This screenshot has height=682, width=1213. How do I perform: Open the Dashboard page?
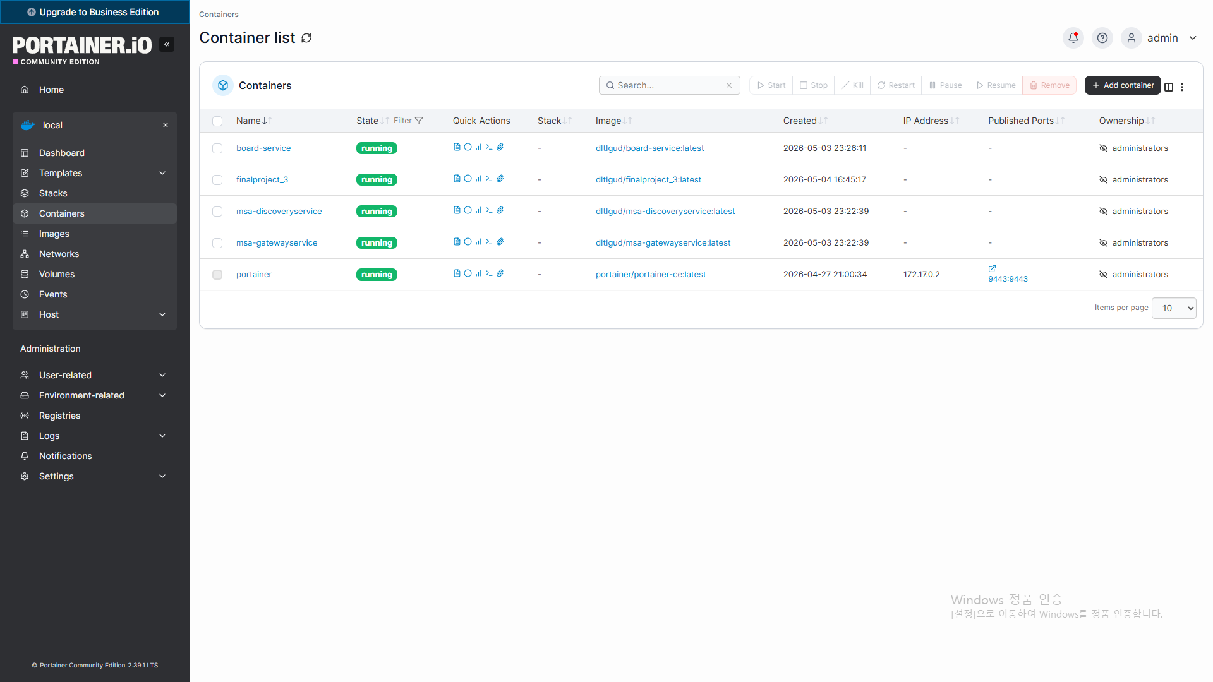tap(95, 153)
